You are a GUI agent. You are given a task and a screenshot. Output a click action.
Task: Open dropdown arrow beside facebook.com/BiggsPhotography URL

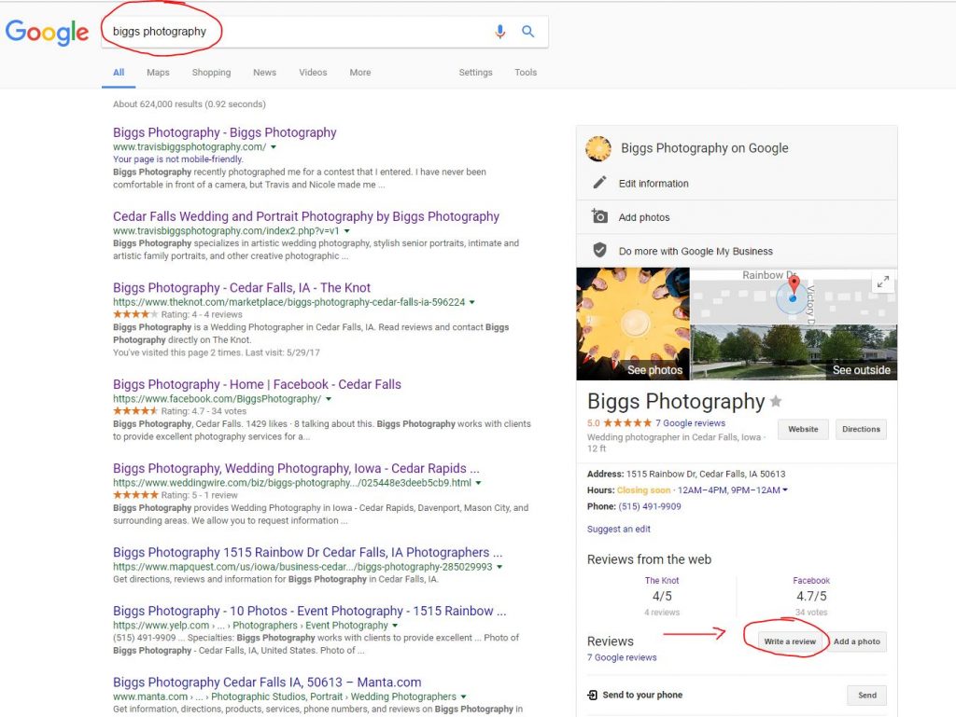click(x=329, y=399)
